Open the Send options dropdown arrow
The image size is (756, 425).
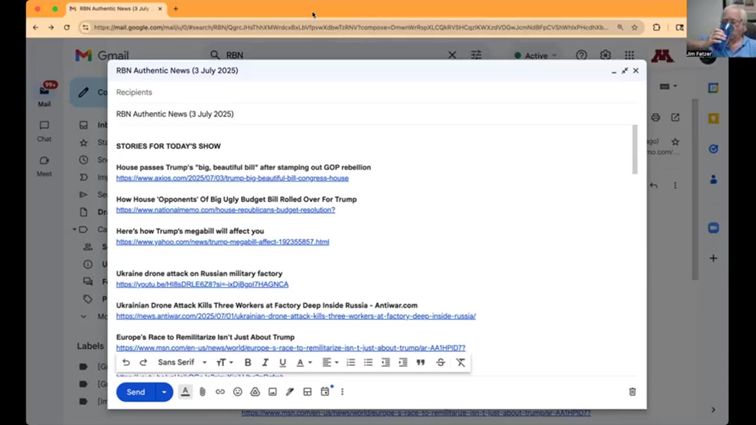pyautogui.click(x=164, y=392)
